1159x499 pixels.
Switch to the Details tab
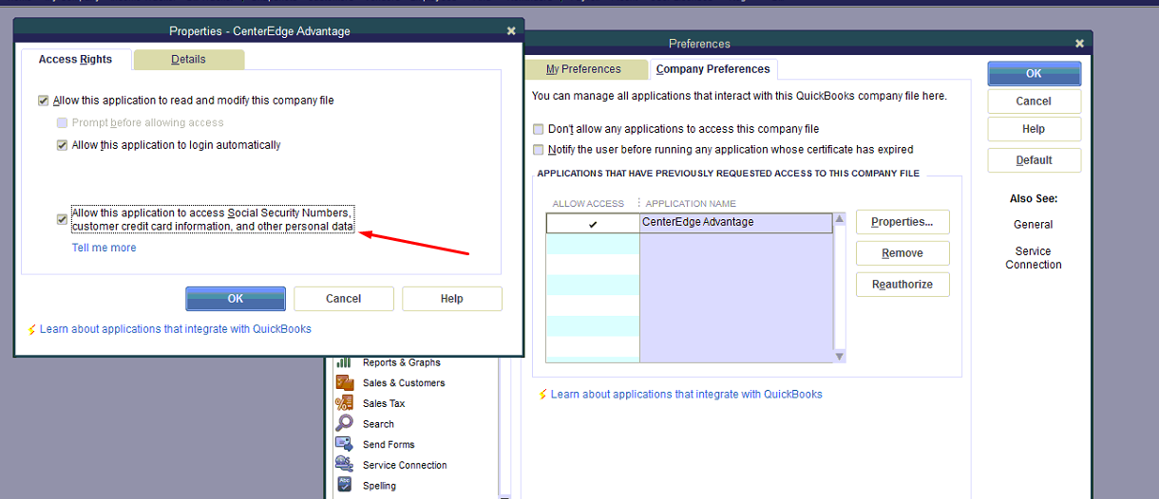188,60
